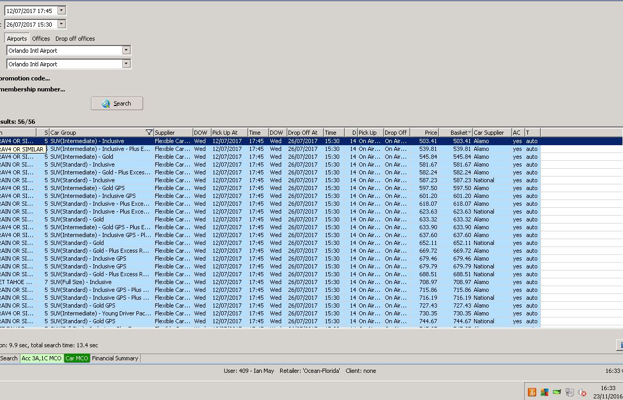The image size is (623, 400).
Task: Select the National row priced 623.63
Action: (270, 211)
